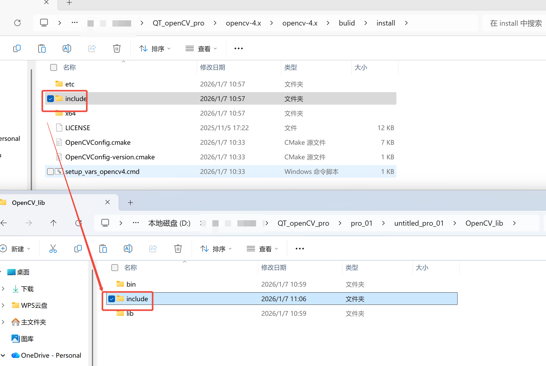Check the setup_vars_opencv4.cmd checkbox
The height and width of the screenshot is (366, 546).
pyautogui.click(x=50, y=172)
